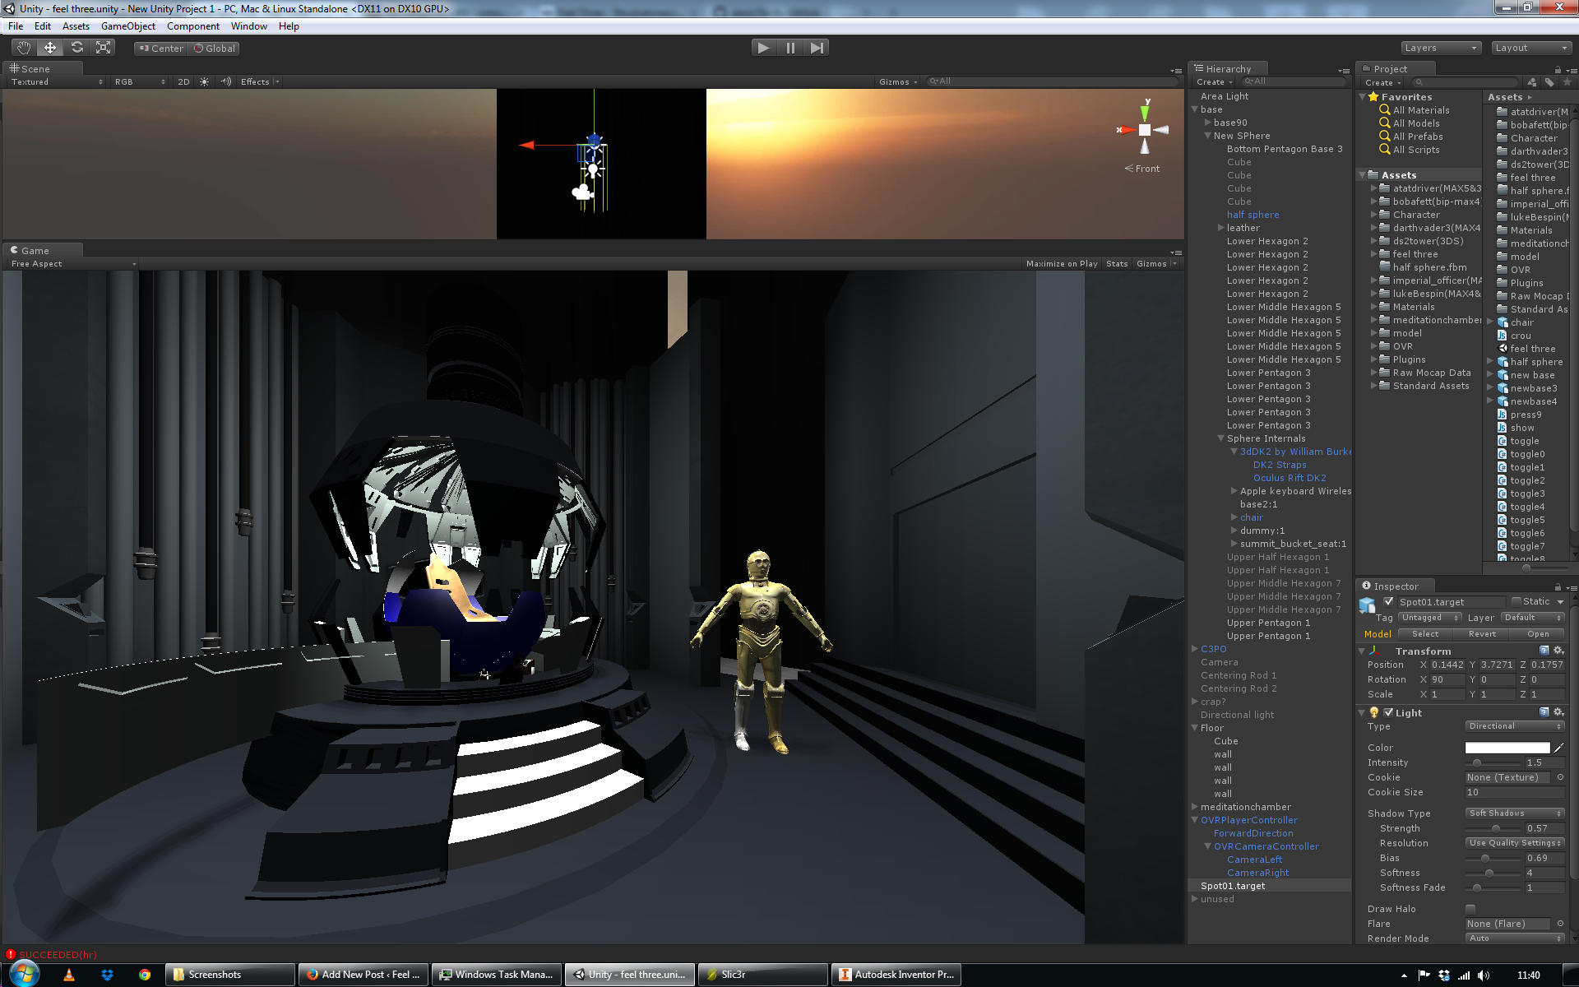Toggle pivot Center mode button
1579x987 pixels.
tap(161, 48)
